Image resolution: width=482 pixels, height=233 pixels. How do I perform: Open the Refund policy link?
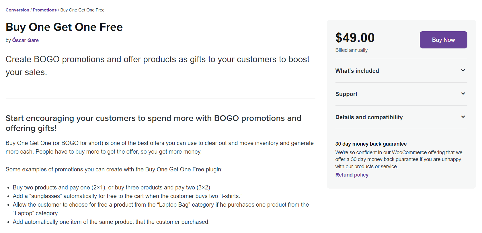click(352, 175)
